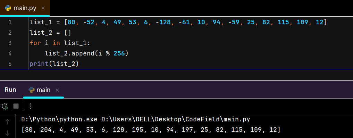The image size is (353, 138).
Task: Click line number 5 in the gutter
Action: (10, 64)
